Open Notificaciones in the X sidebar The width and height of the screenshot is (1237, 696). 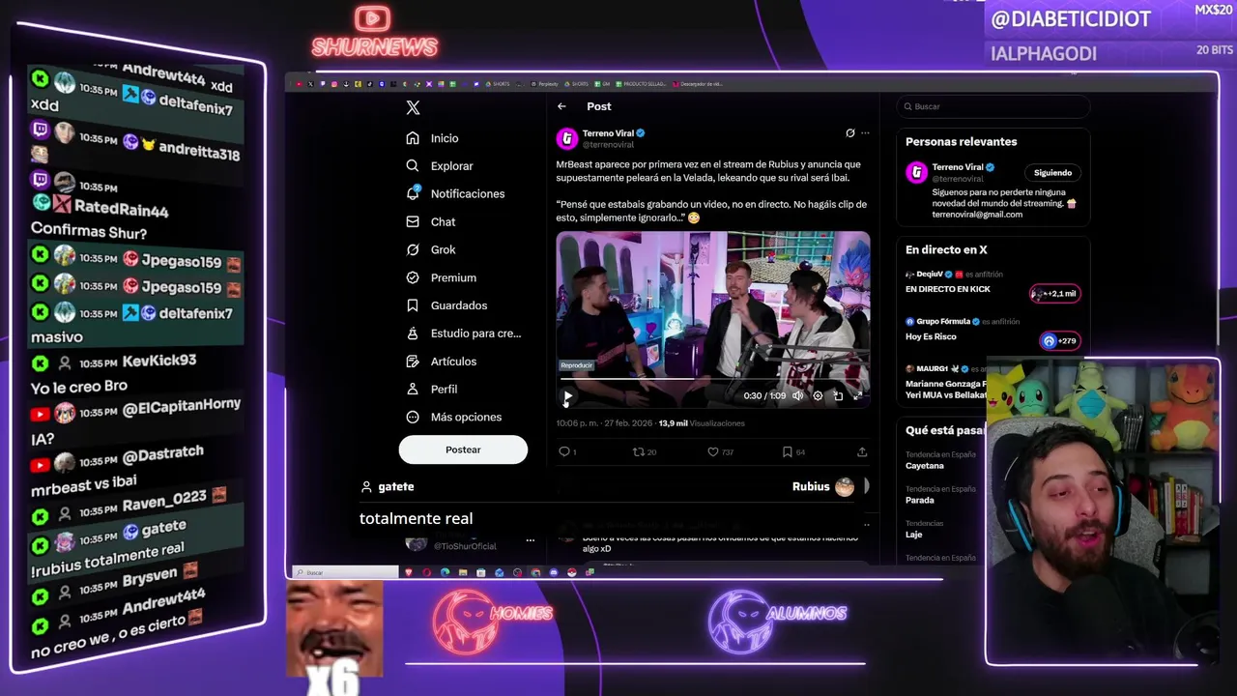tap(455, 193)
